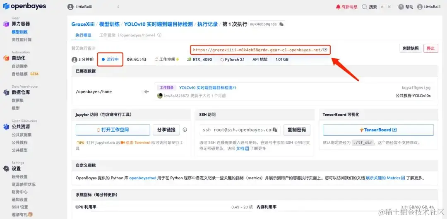
Task: Click the 算力容器 sidebar icon
Action: click(x=6, y=24)
